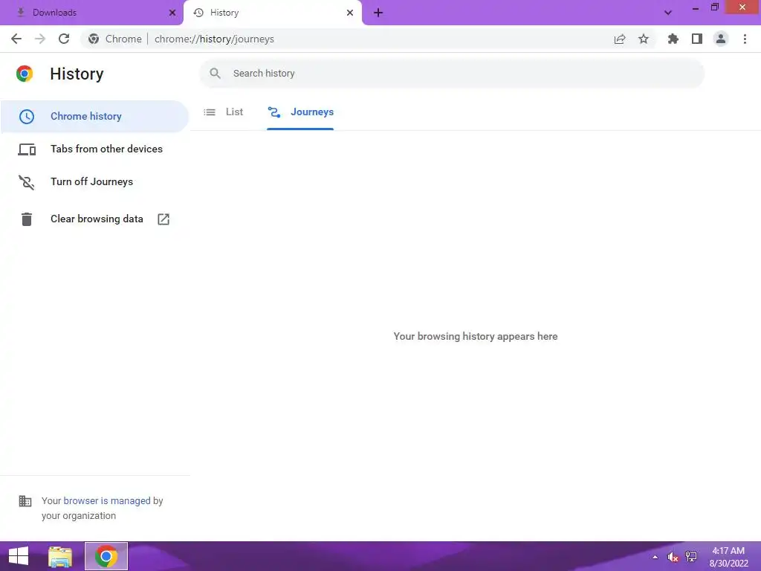Open the Extensions puzzle icon
Screen dimensions: 761x571
pos(673,39)
